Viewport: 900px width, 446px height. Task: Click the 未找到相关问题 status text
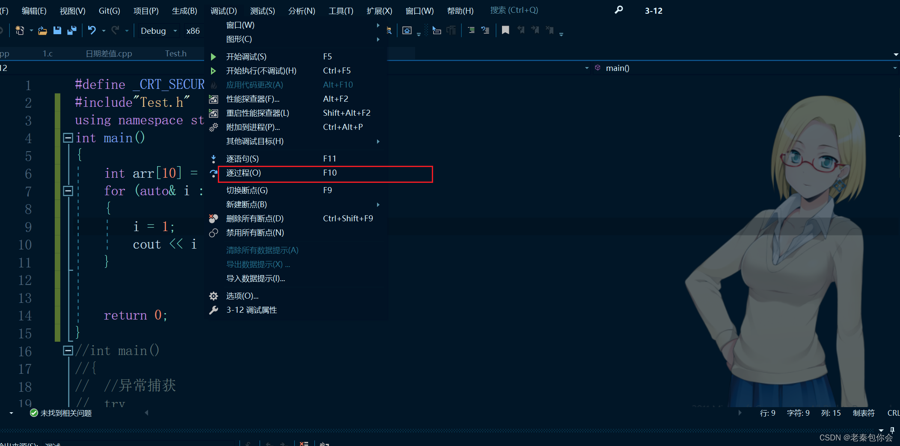point(66,413)
